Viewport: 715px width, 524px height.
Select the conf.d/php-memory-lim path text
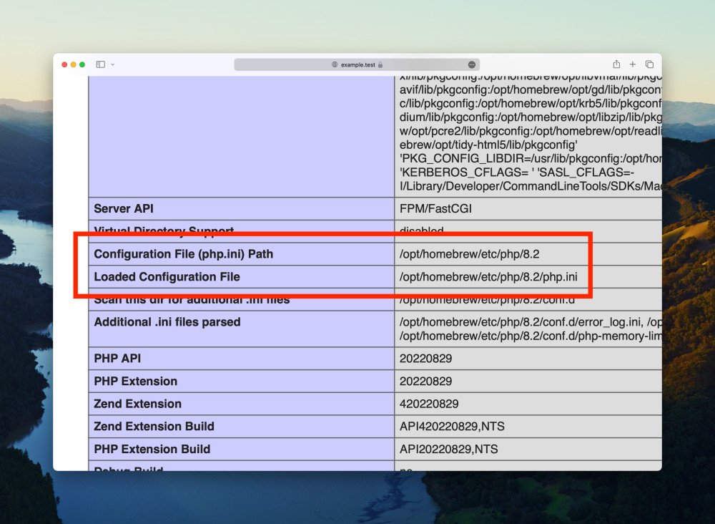pyautogui.click(x=531, y=336)
